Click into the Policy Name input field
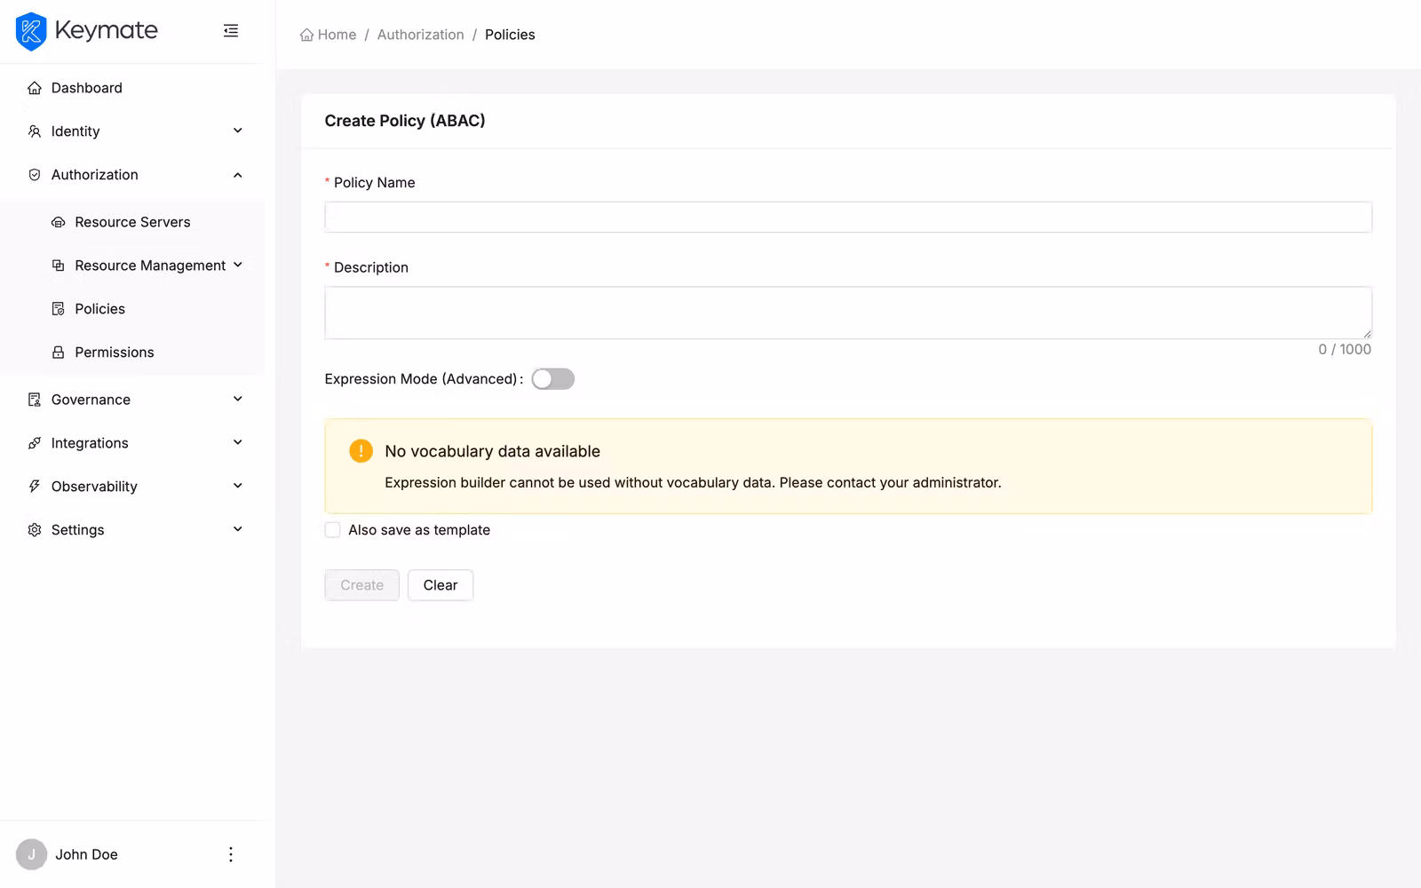1421x888 pixels. point(847,218)
